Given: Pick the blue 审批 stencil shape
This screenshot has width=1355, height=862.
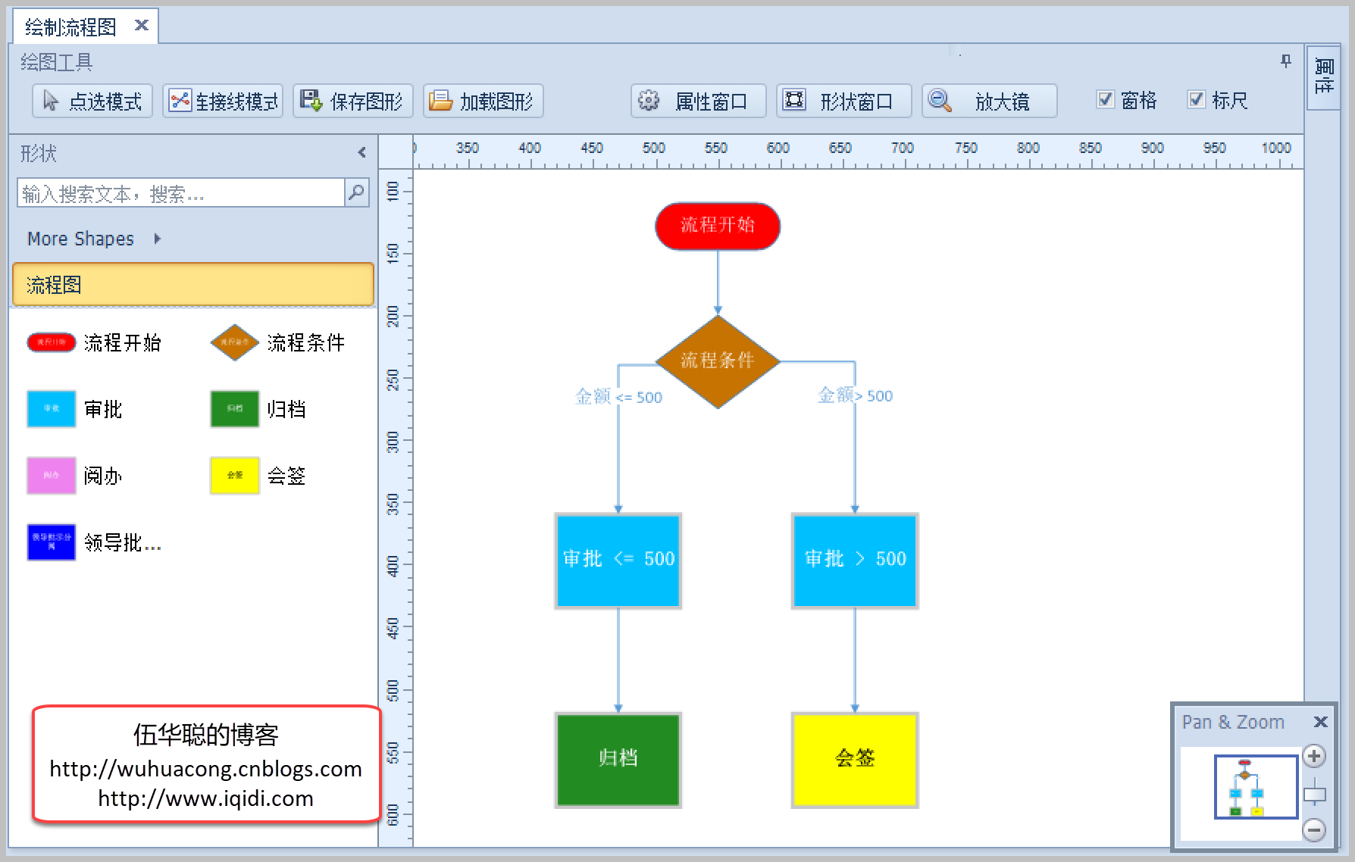Looking at the screenshot, I should [x=52, y=409].
